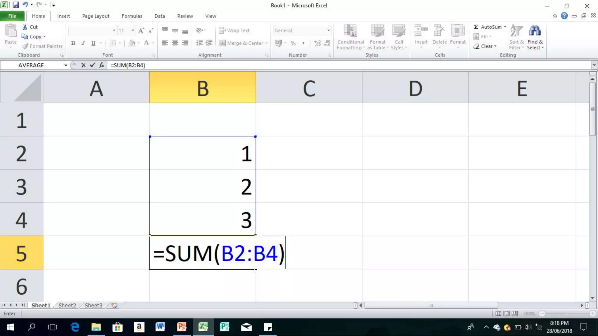Click the Undo arrow icon
The width and height of the screenshot is (598, 336).
(x=25, y=5)
